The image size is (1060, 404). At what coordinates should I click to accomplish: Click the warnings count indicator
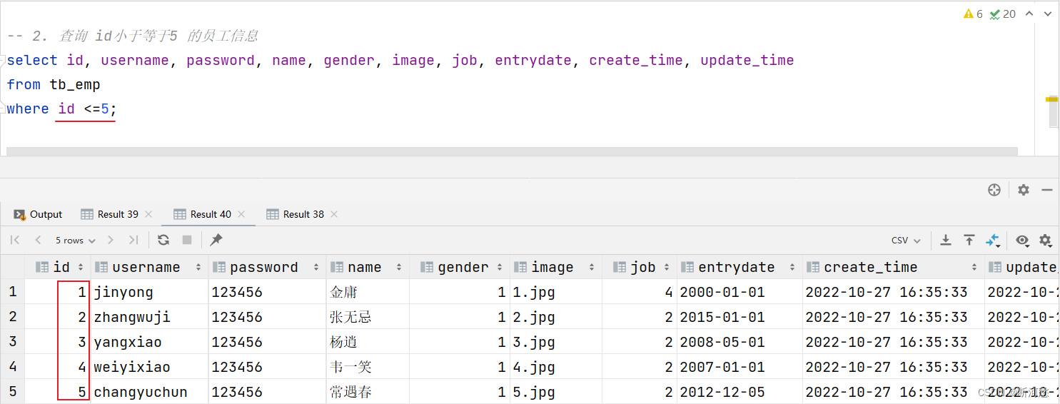973,14
